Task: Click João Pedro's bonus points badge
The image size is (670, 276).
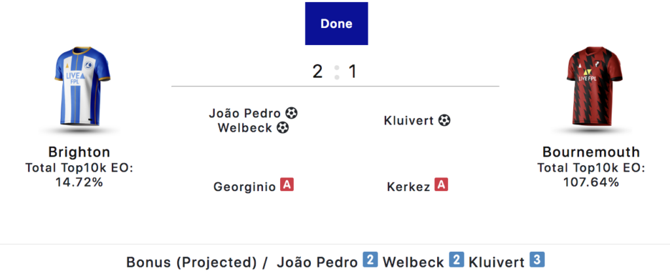Action: [370, 262]
